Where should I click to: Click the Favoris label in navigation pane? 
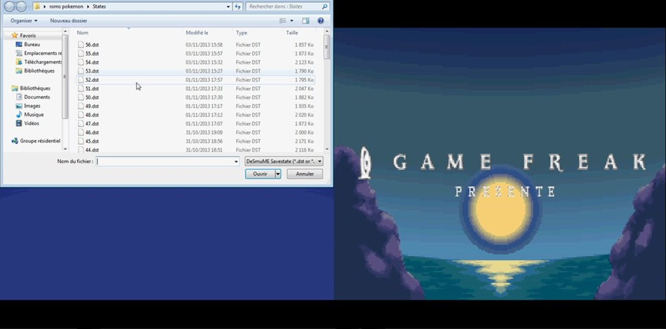[x=27, y=35]
